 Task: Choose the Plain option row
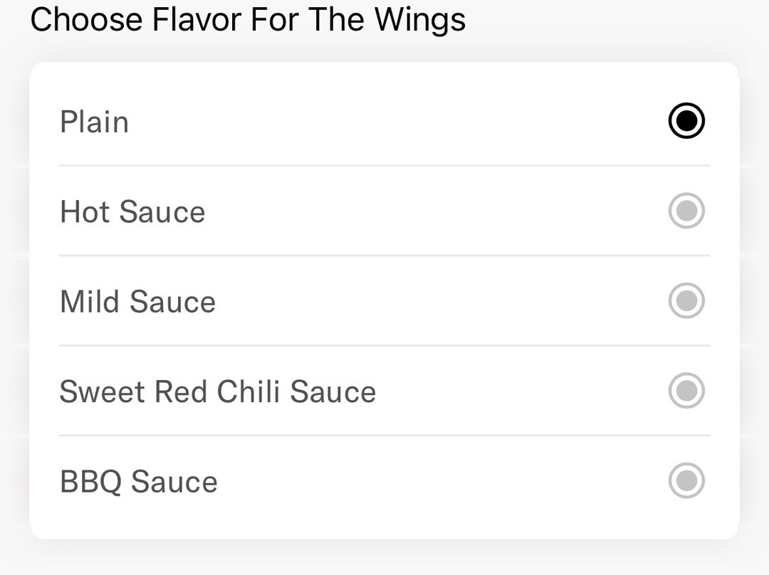click(x=384, y=121)
